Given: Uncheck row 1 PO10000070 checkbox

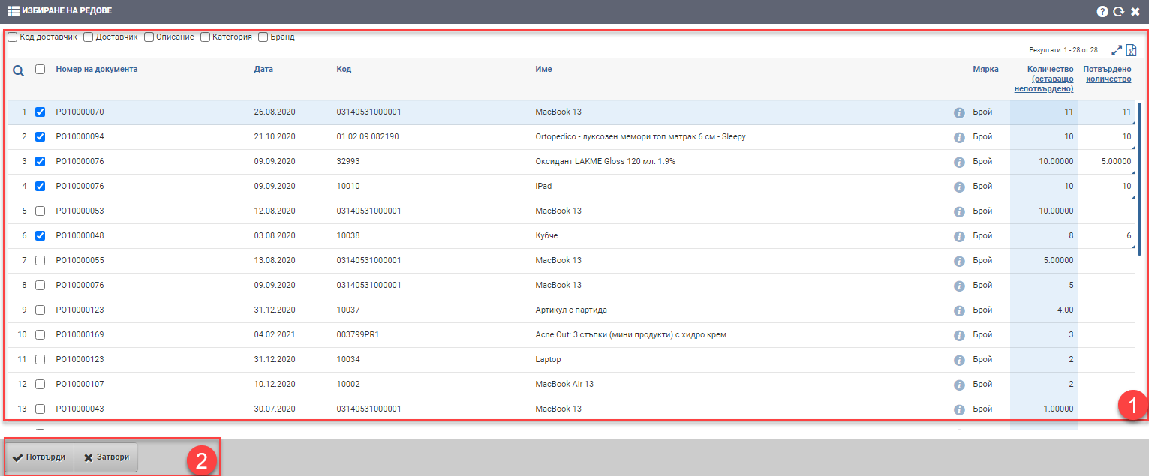Looking at the screenshot, I should pyautogui.click(x=41, y=112).
